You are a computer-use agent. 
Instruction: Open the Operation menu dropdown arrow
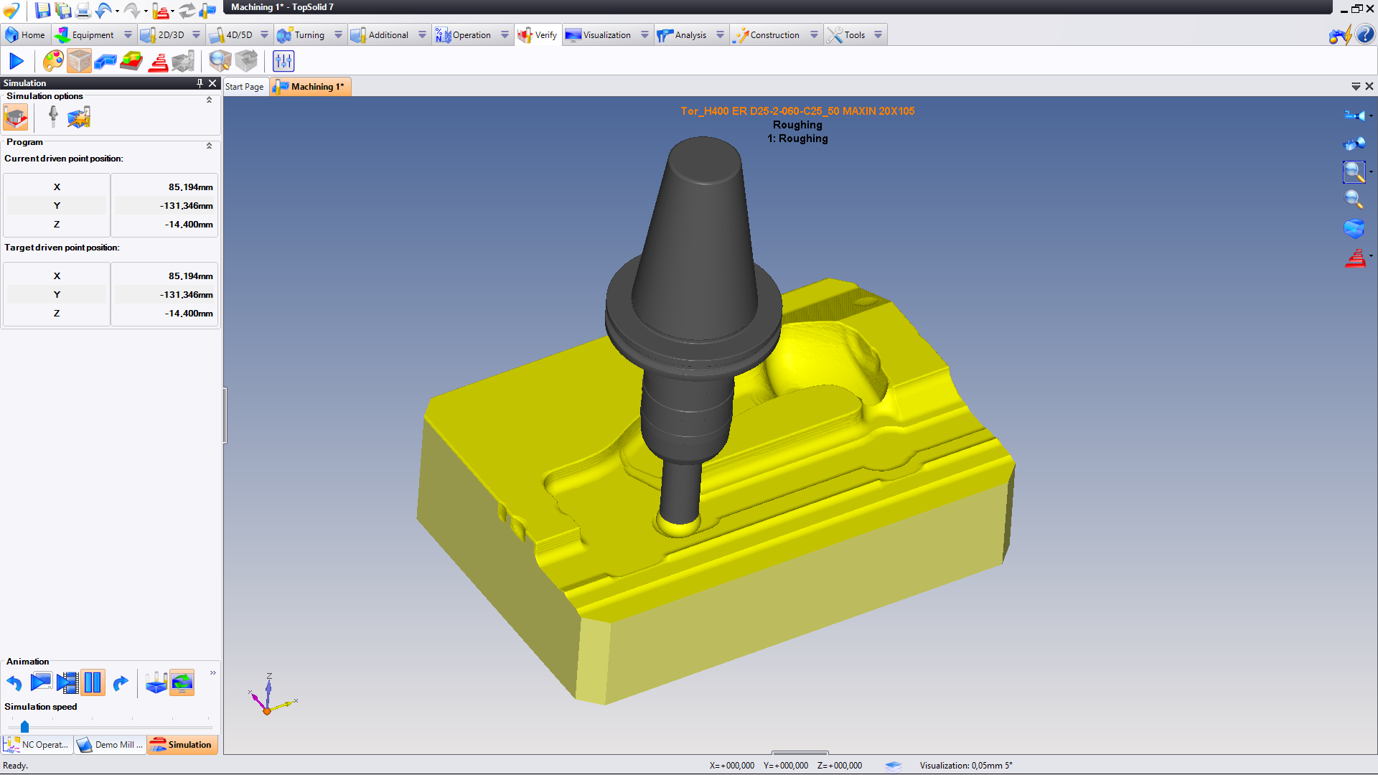tap(505, 34)
